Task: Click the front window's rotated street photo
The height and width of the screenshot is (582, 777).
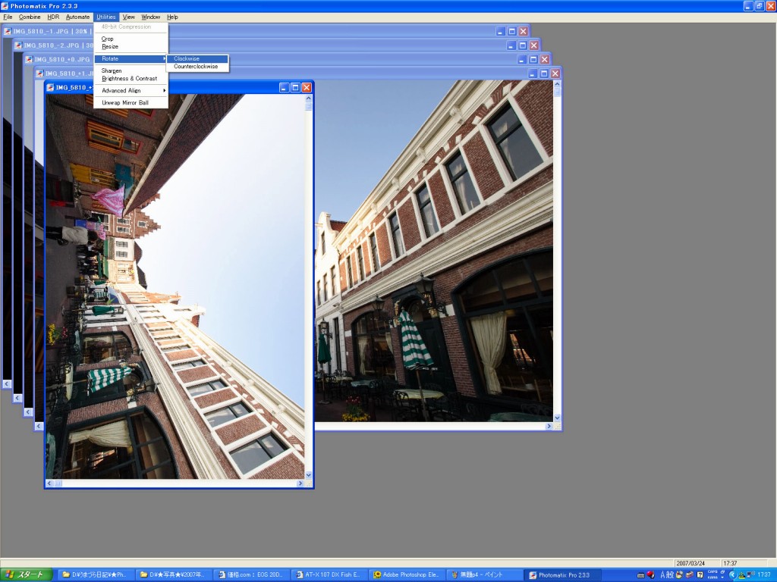Action: pyautogui.click(x=175, y=286)
